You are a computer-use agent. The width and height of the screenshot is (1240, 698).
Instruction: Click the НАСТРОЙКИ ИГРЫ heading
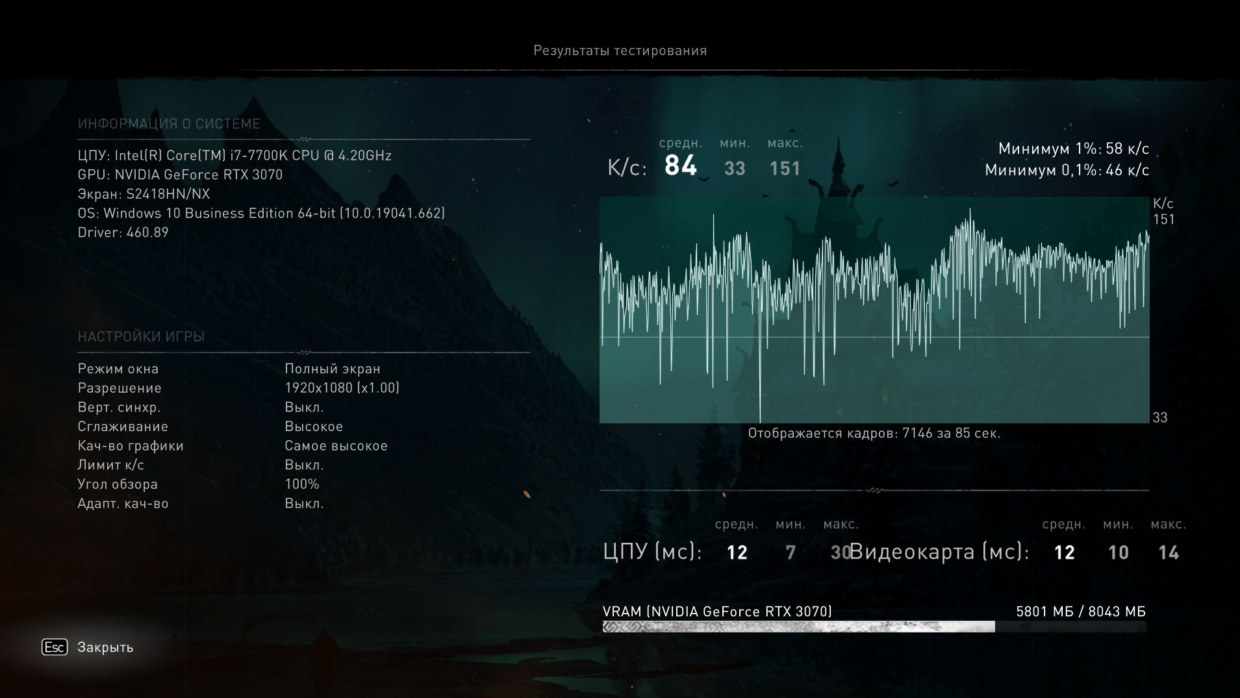click(x=141, y=336)
